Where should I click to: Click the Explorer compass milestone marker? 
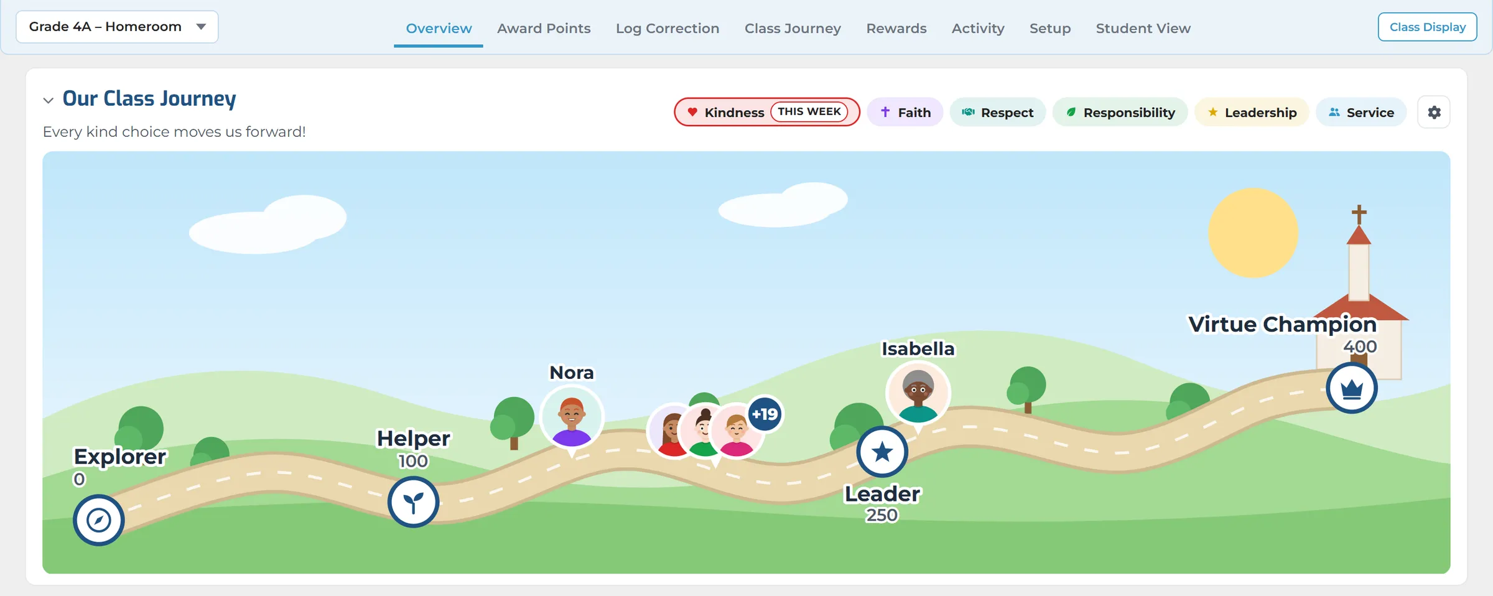tap(99, 520)
